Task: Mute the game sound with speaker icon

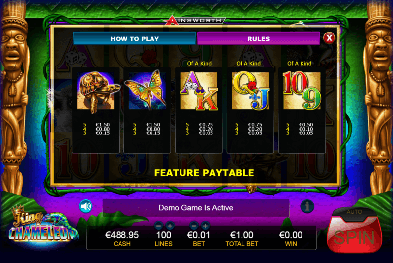Action: click(x=86, y=206)
